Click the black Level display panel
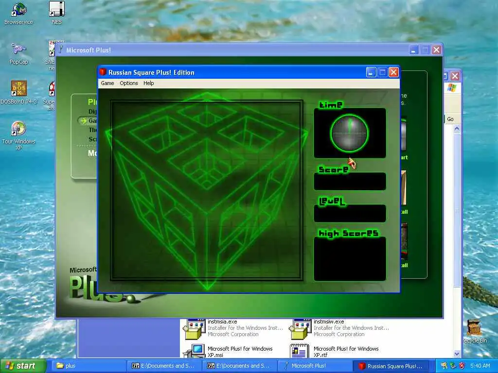498x373 pixels. coord(350,214)
